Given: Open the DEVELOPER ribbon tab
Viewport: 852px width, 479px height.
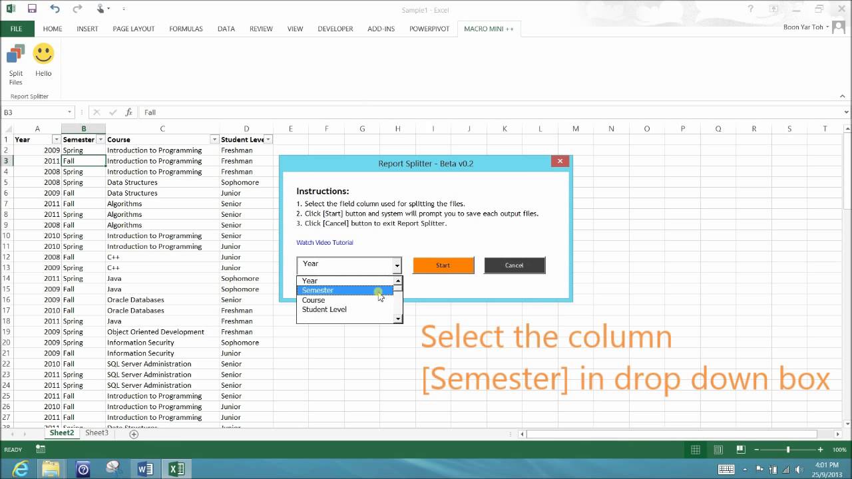Looking at the screenshot, I should point(335,29).
